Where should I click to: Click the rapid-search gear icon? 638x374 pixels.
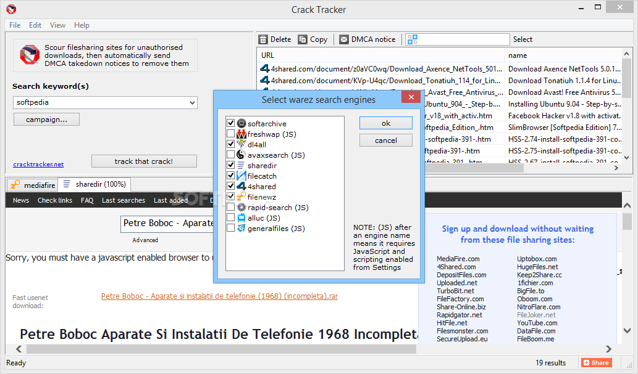[x=241, y=207]
